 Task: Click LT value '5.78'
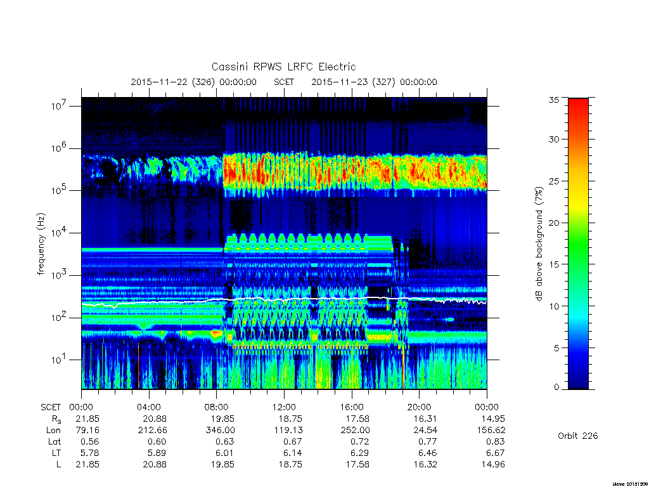[90, 453]
